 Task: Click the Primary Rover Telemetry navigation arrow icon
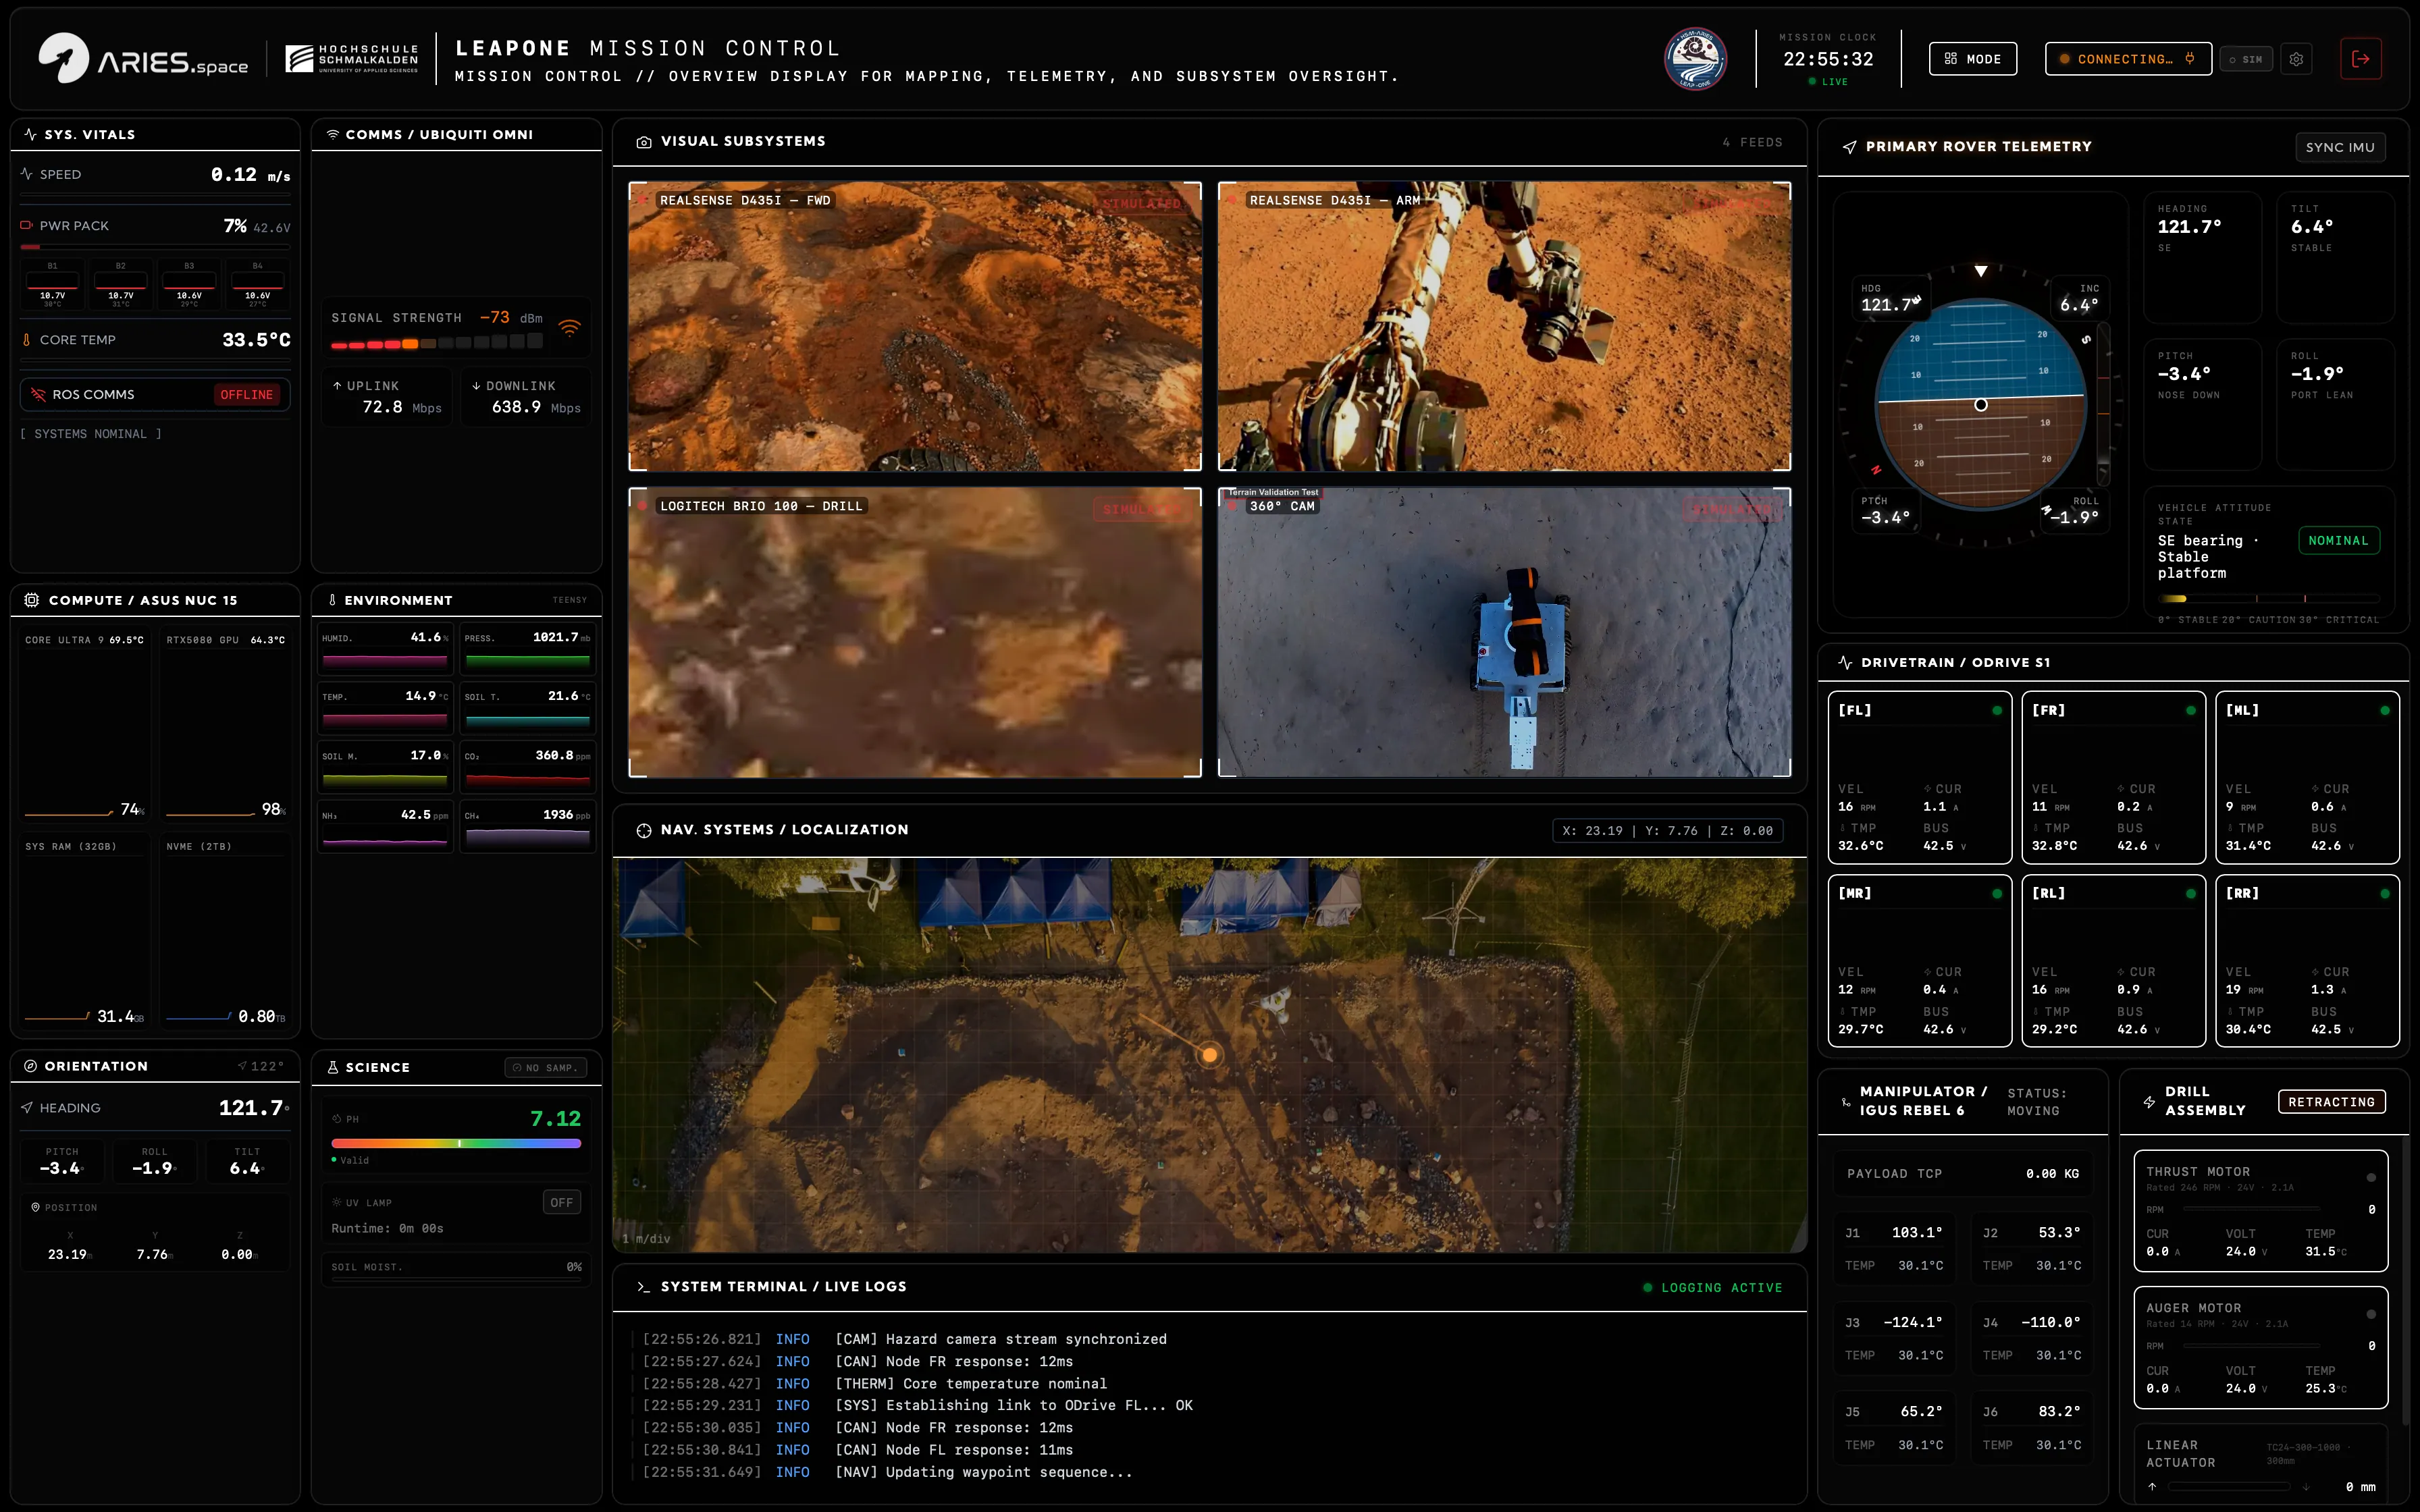pyautogui.click(x=1849, y=147)
